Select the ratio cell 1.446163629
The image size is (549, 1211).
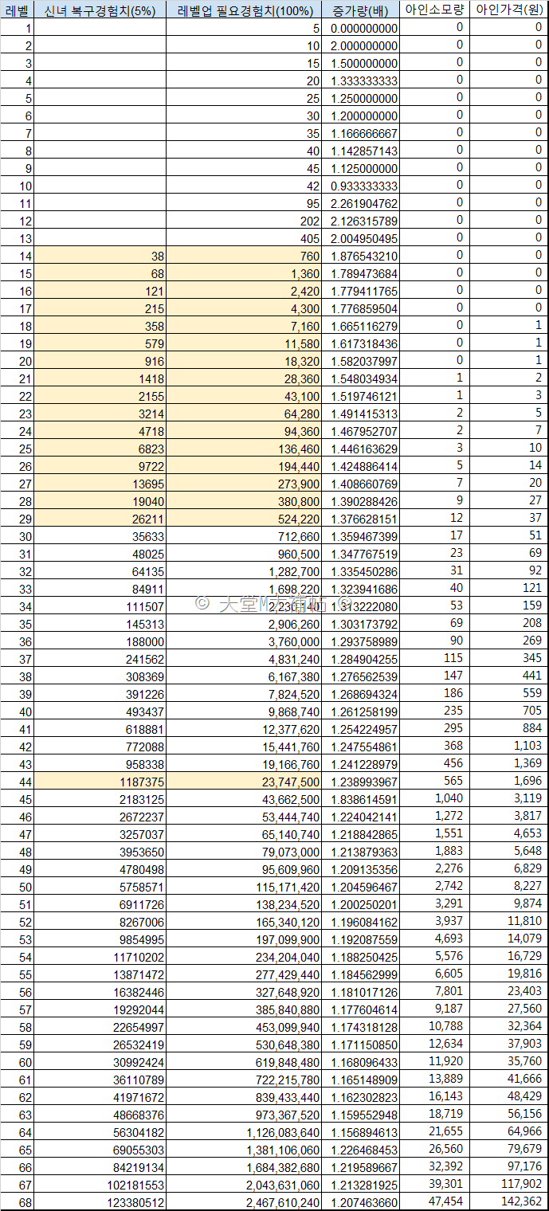pyautogui.click(x=361, y=449)
